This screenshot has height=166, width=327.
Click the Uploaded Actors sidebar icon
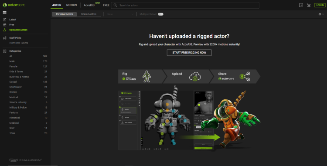[5, 30]
